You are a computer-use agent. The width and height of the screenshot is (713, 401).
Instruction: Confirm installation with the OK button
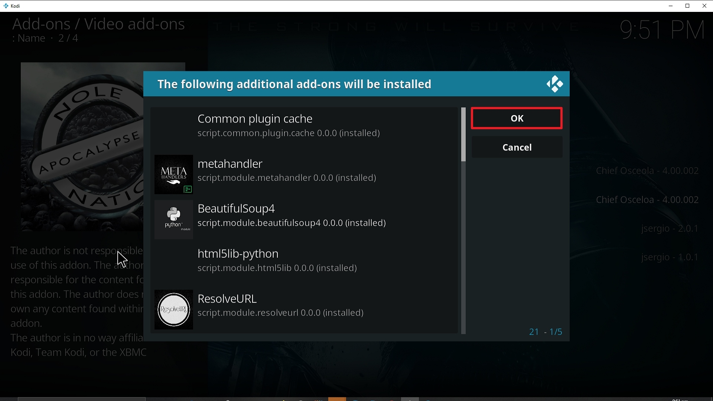coord(517,118)
